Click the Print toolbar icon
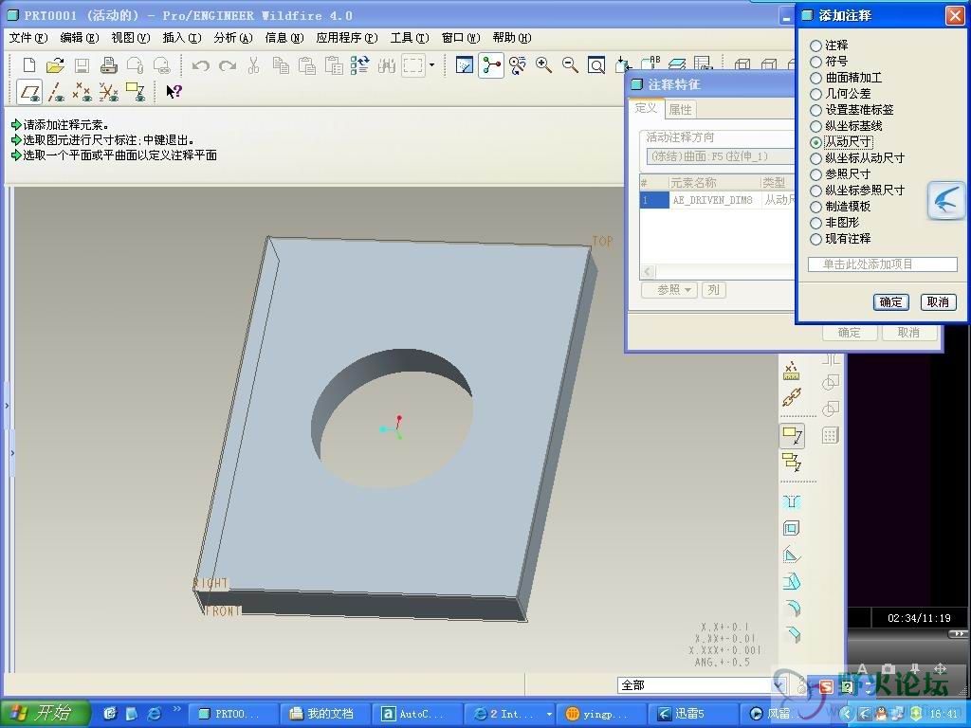Image resolution: width=971 pixels, height=728 pixels. click(x=108, y=65)
